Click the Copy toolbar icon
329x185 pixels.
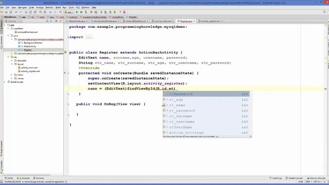click(30, 12)
